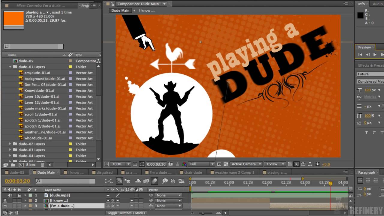
Task: Hide the [I'm a dude ...] layer
Action: coord(5,206)
